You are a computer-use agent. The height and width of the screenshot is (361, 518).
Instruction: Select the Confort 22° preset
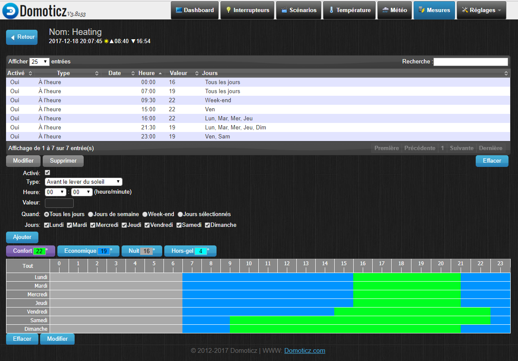point(31,251)
